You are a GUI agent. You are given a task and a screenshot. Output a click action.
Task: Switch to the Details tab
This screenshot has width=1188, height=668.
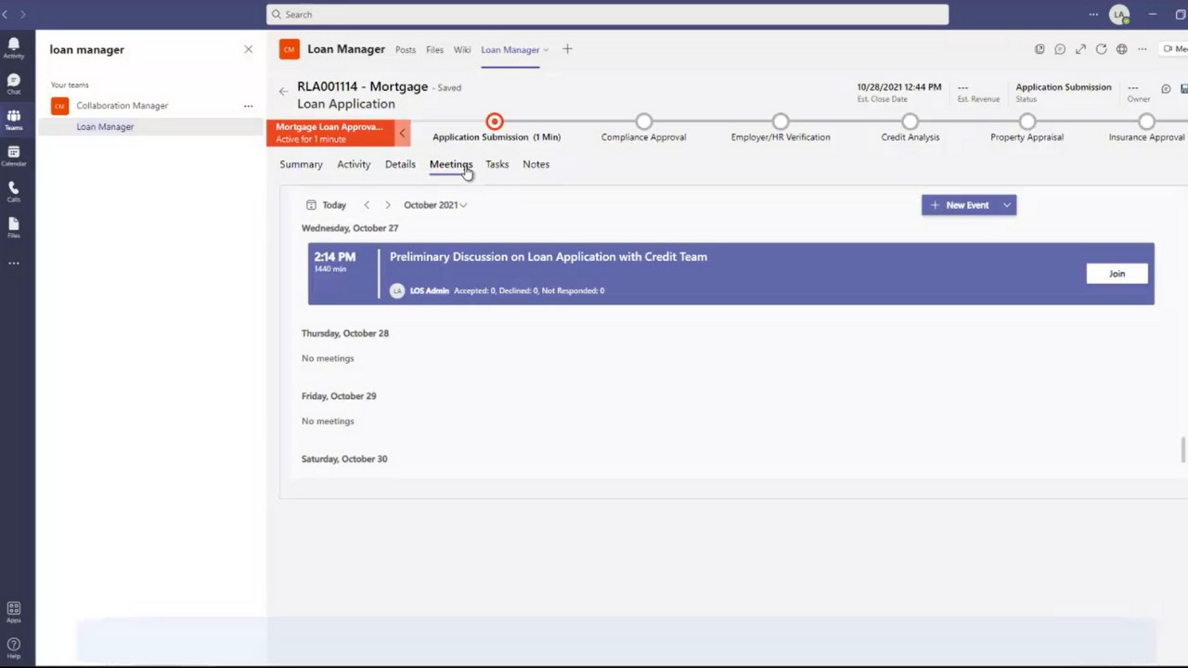click(x=400, y=164)
